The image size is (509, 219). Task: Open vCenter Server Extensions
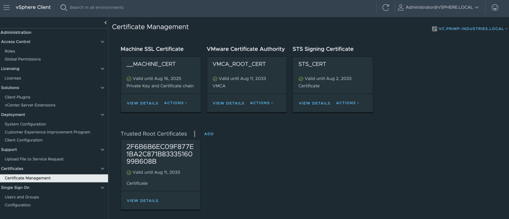(30, 105)
